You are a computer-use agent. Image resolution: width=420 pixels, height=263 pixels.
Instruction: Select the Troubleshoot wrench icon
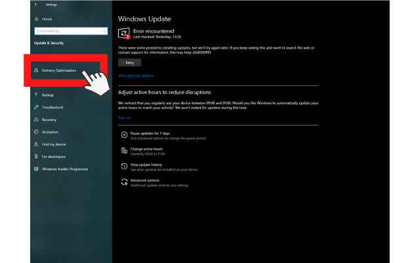click(36, 107)
